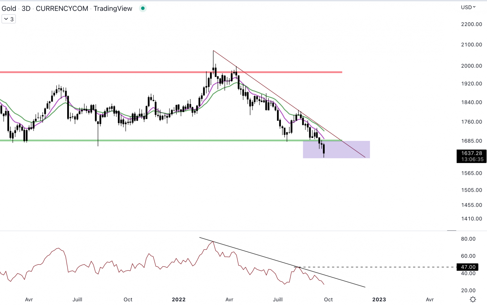Image resolution: width=487 pixels, height=305 pixels.
Task: Open the USD currency dropdown
Action: click(468, 7)
